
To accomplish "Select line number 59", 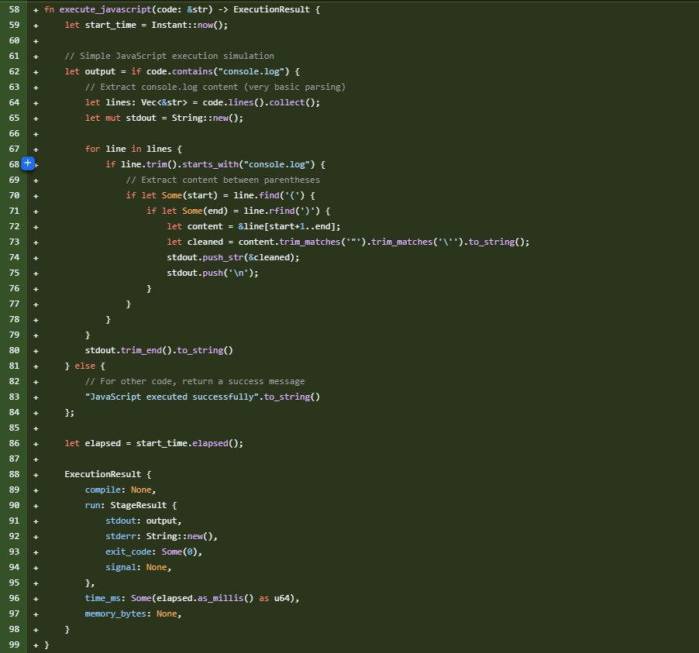I will pyautogui.click(x=14, y=25).
